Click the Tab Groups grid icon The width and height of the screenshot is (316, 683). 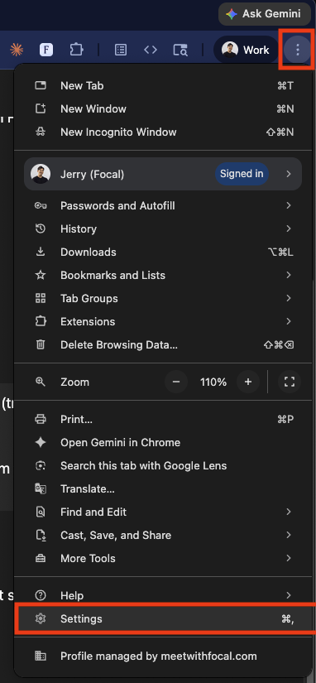(41, 298)
